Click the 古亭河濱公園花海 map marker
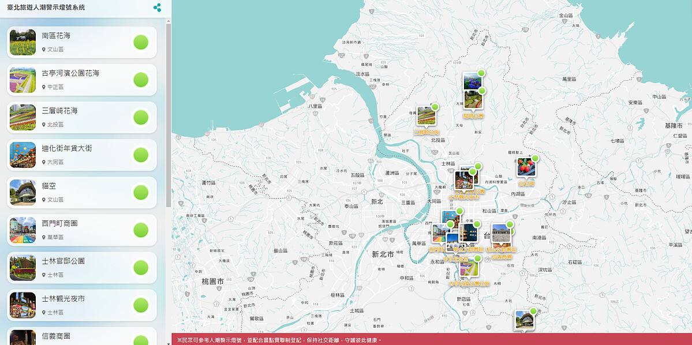Image resolution: width=692 pixels, height=345 pixels. pos(468,268)
